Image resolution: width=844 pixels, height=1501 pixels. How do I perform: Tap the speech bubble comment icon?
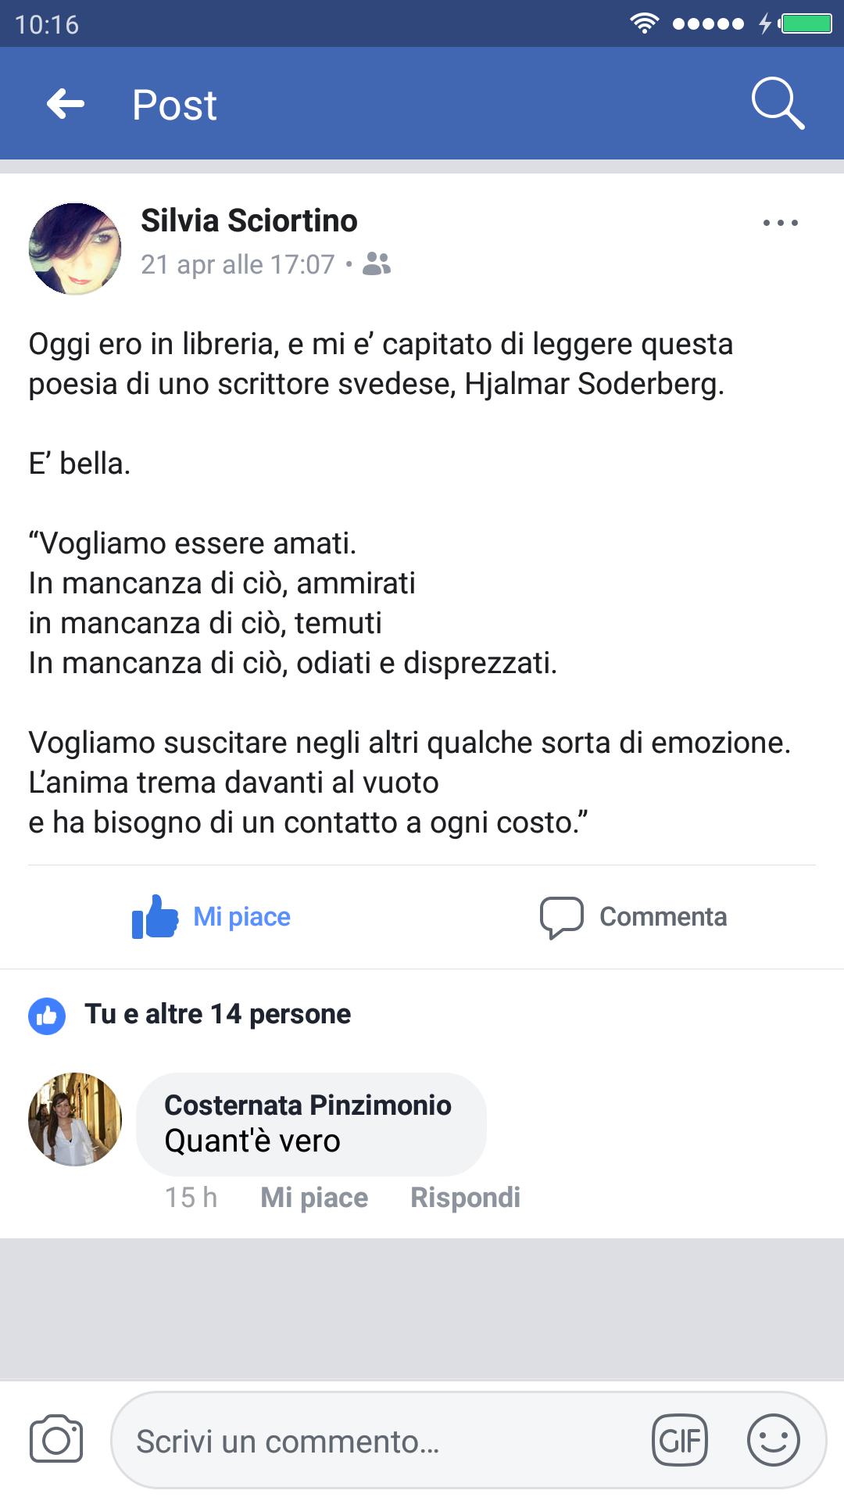coord(561,917)
